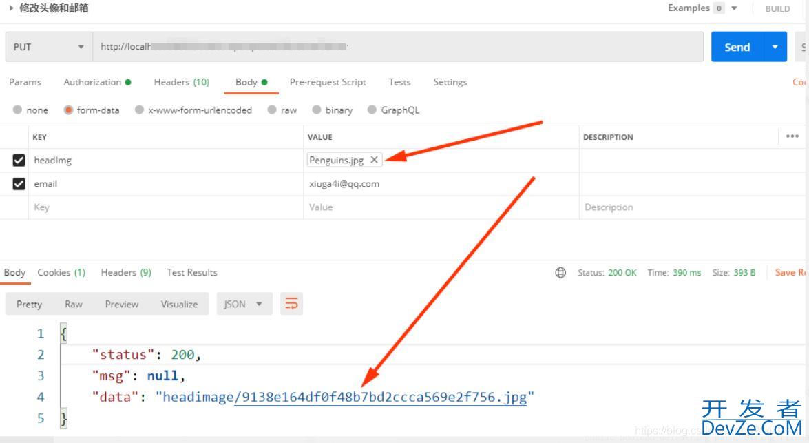Open the headimage jpg link in response
The width and height of the screenshot is (809, 443).
[x=380, y=397]
